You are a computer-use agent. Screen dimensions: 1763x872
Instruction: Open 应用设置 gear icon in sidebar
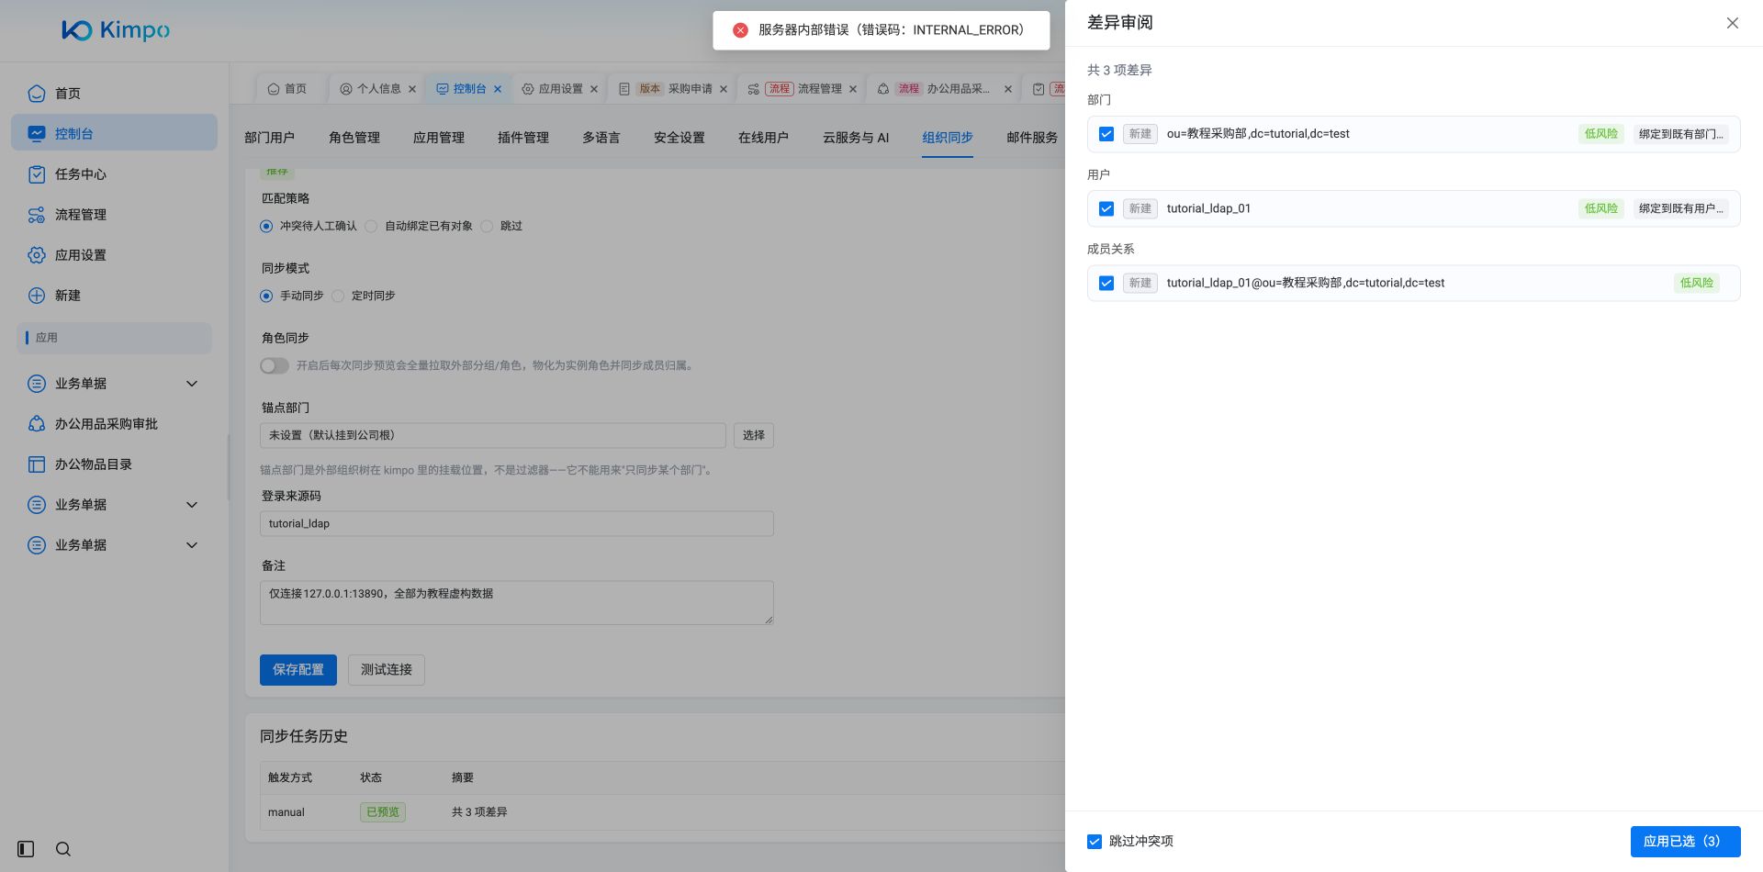[x=37, y=255]
